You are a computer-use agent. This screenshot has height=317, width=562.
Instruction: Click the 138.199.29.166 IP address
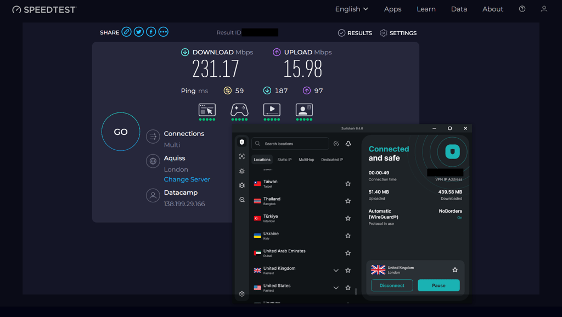pyautogui.click(x=184, y=204)
